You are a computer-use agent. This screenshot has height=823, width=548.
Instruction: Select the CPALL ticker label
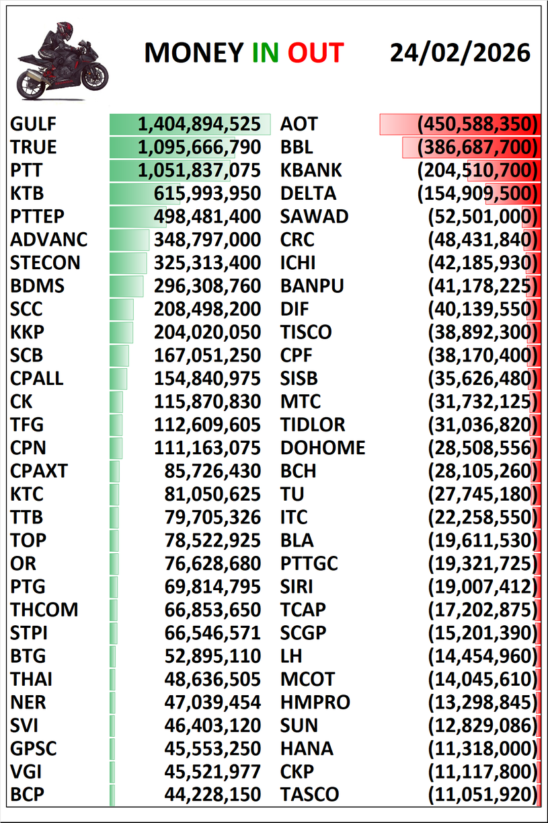[37, 378]
